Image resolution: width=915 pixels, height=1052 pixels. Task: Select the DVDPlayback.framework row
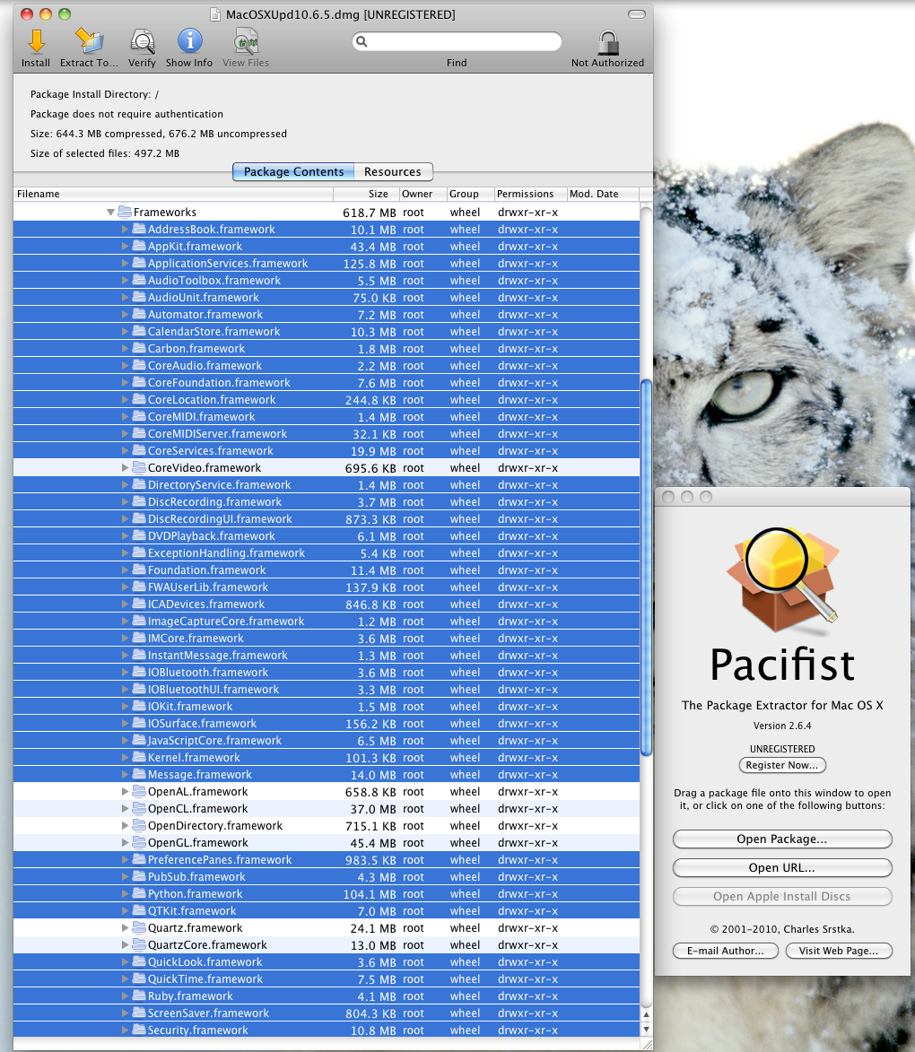327,536
